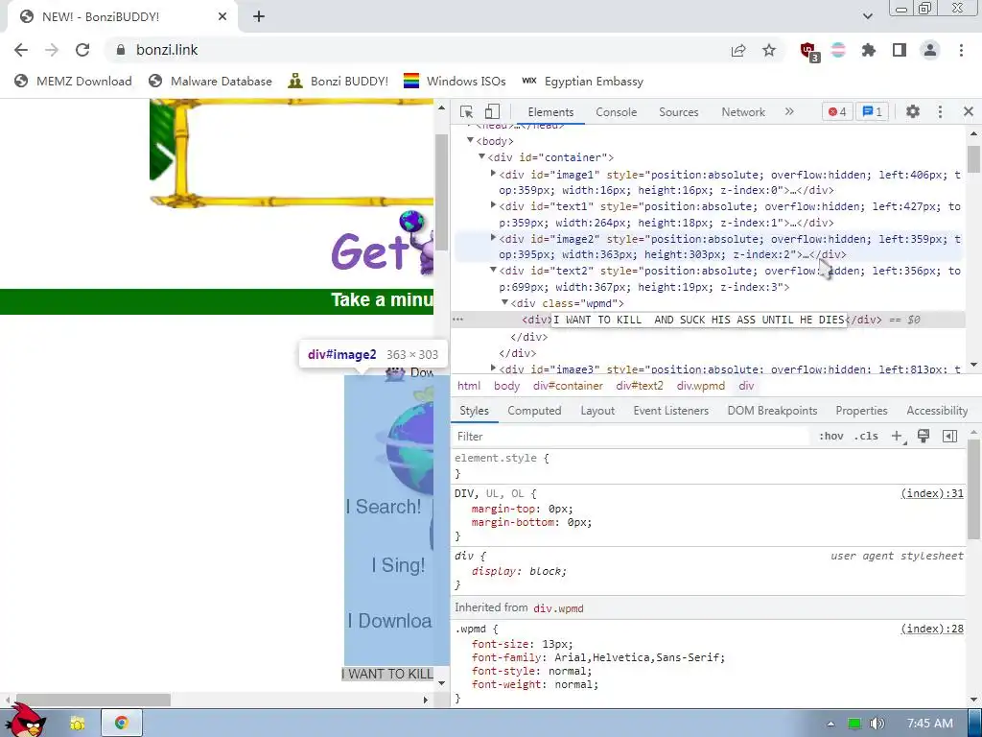Click the three-dots actions beside selected DOM node

click(x=458, y=320)
